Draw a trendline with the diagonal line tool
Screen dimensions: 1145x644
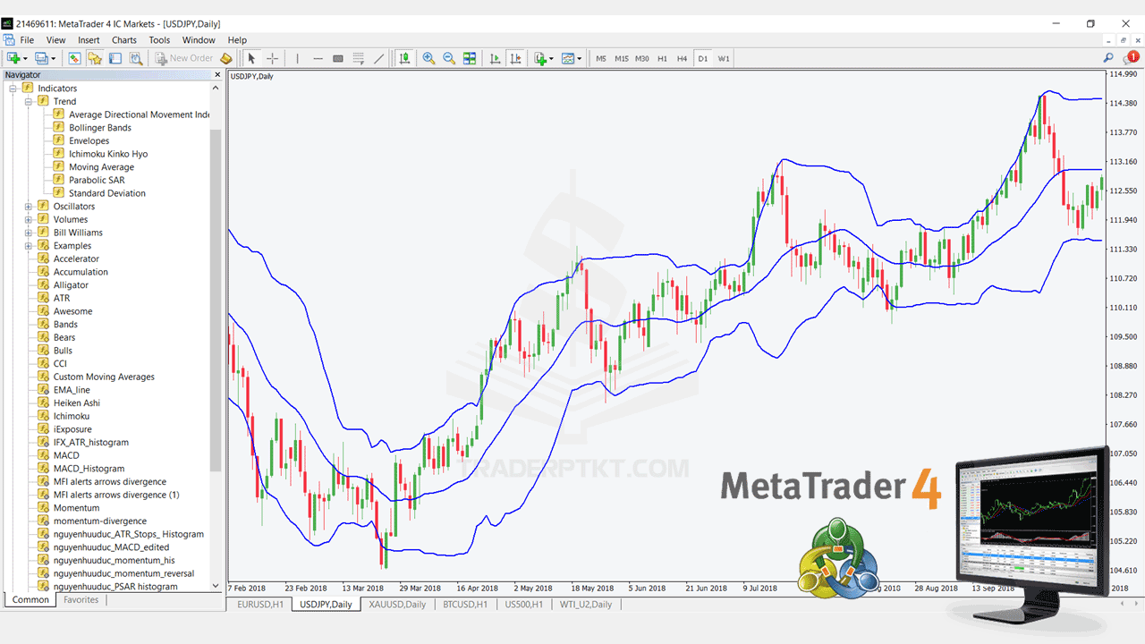point(379,58)
